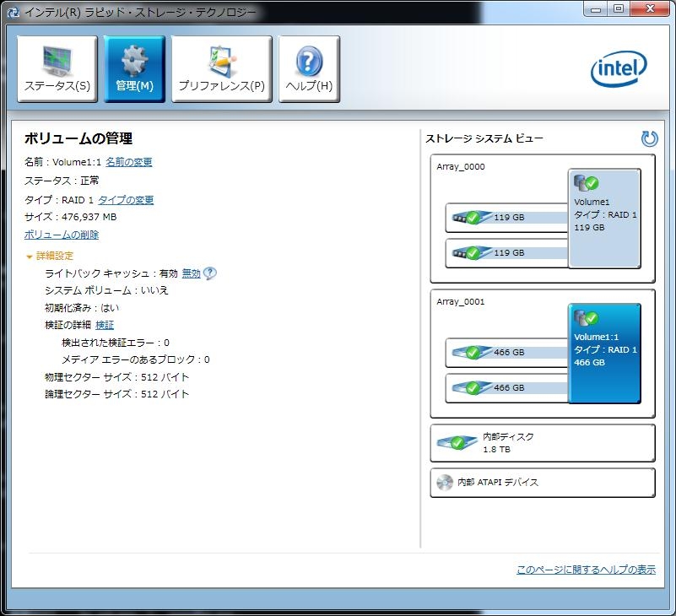This screenshot has width=676, height=616.
Task: Click the question mark icon on ヘルプ tab
Action: click(x=309, y=61)
